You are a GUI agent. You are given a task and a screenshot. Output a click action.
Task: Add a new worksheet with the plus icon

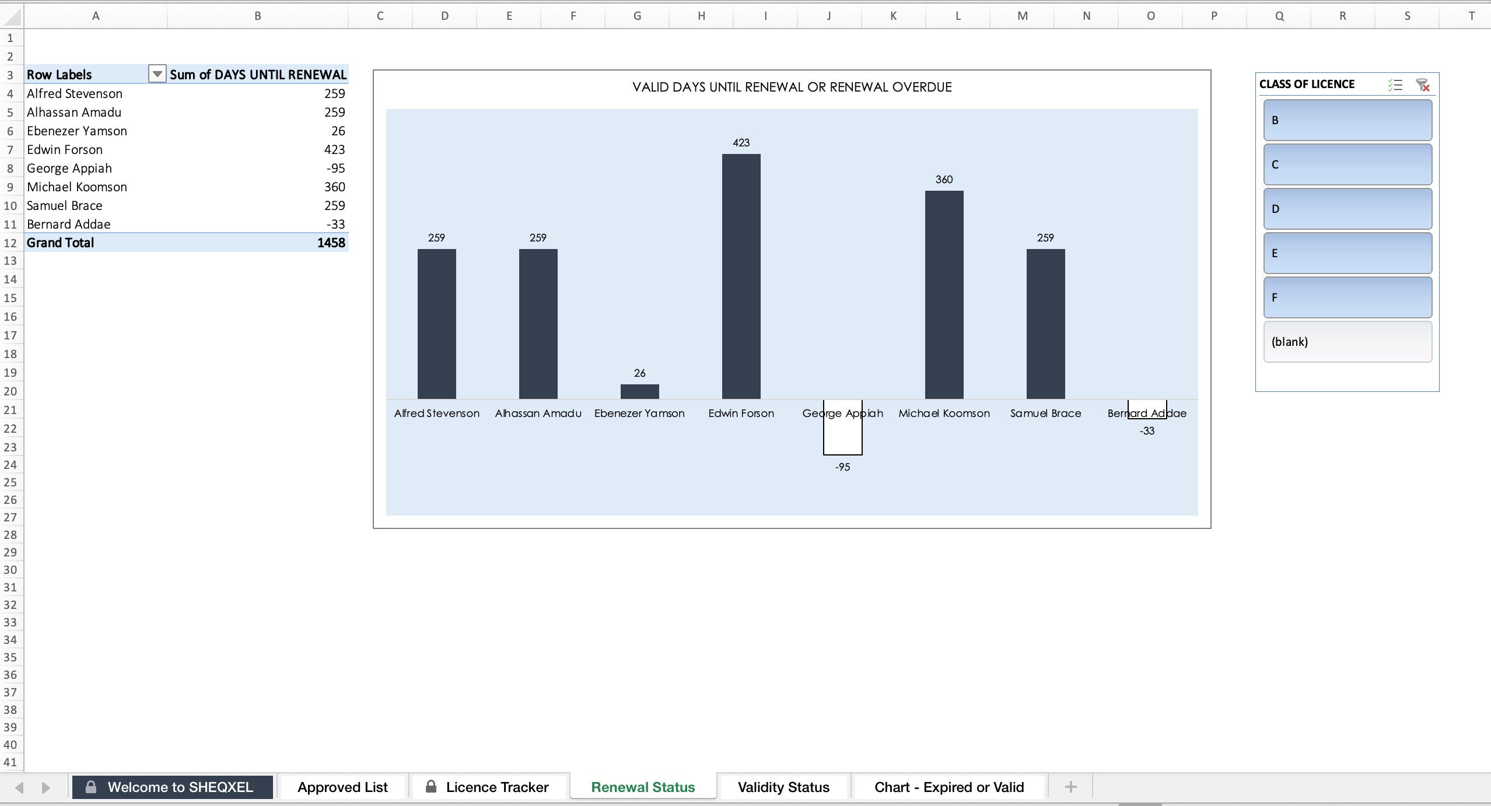pyautogui.click(x=1071, y=786)
